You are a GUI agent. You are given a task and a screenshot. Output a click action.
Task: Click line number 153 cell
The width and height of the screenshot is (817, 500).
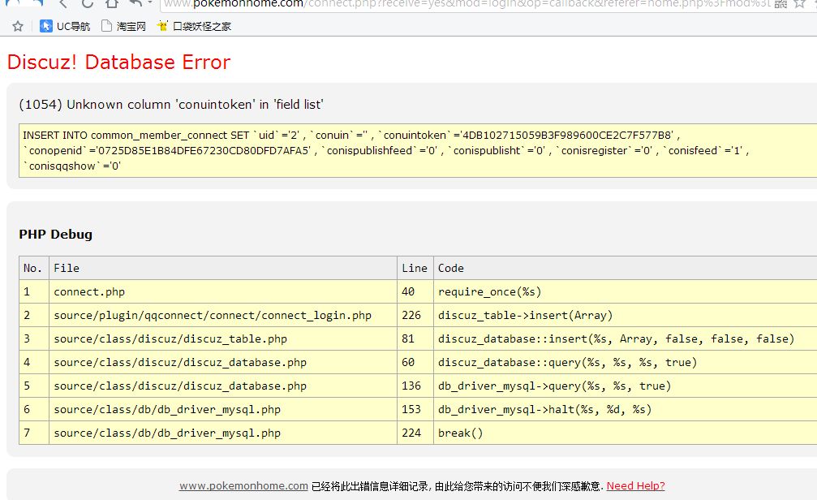[x=415, y=409]
